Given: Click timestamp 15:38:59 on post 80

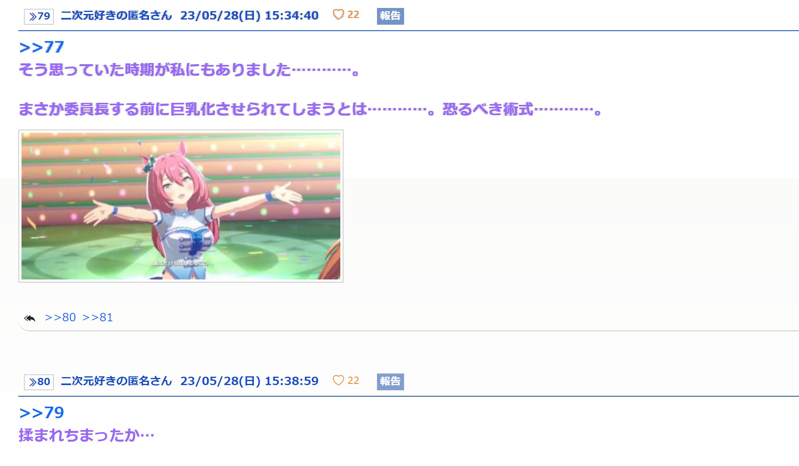Looking at the screenshot, I should coord(292,381).
